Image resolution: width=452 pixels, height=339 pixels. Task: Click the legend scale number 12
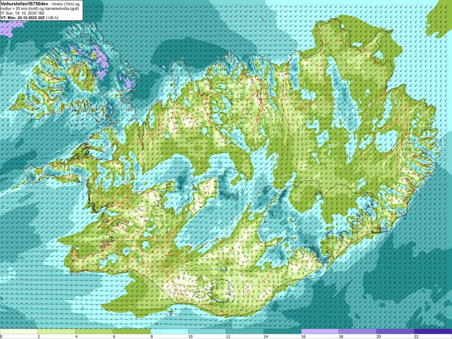click(x=228, y=337)
